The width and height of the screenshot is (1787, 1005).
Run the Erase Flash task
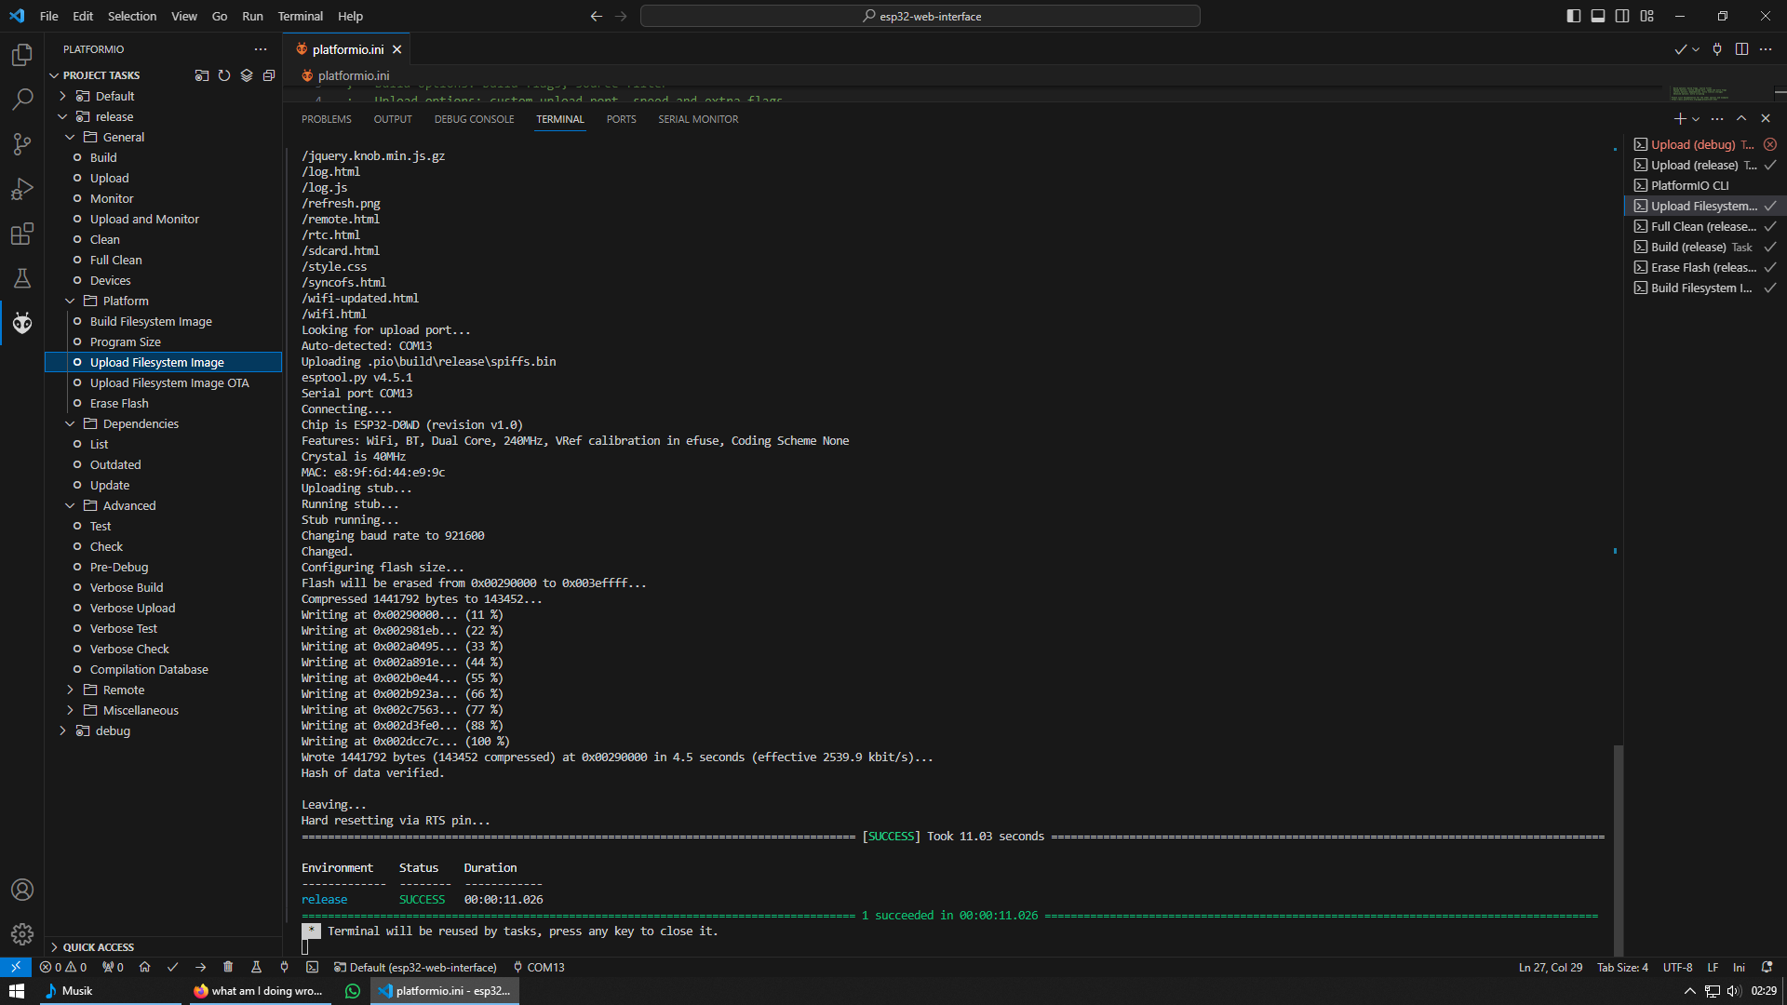pos(119,403)
